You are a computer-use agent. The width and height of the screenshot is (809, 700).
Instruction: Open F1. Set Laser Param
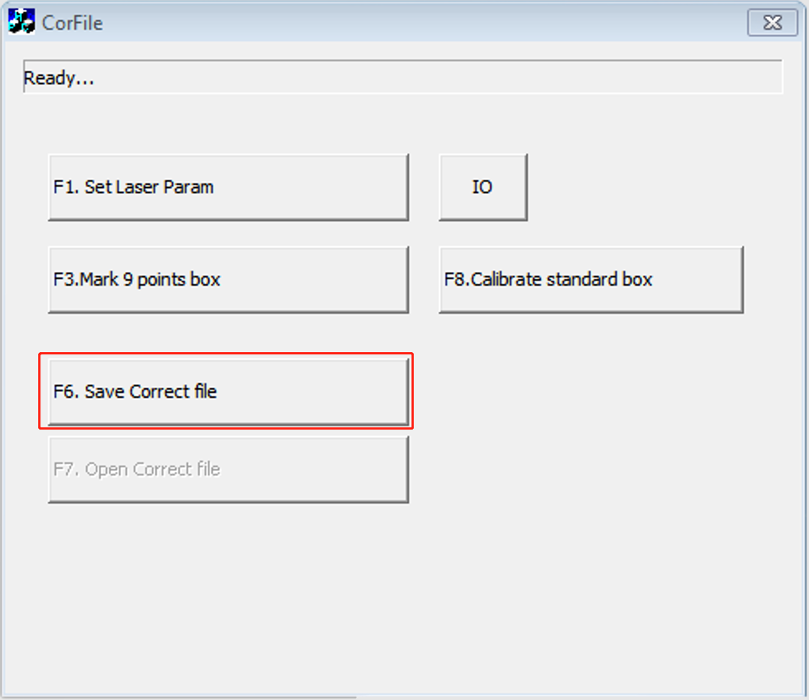click(228, 187)
